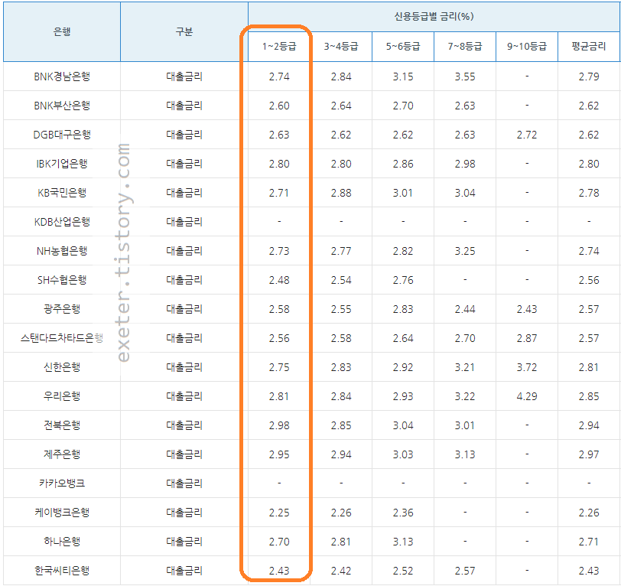Click 대출금리 in the KDB산업은행 row
Image resolution: width=621 pixels, height=586 pixels.
click(x=184, y=222)
